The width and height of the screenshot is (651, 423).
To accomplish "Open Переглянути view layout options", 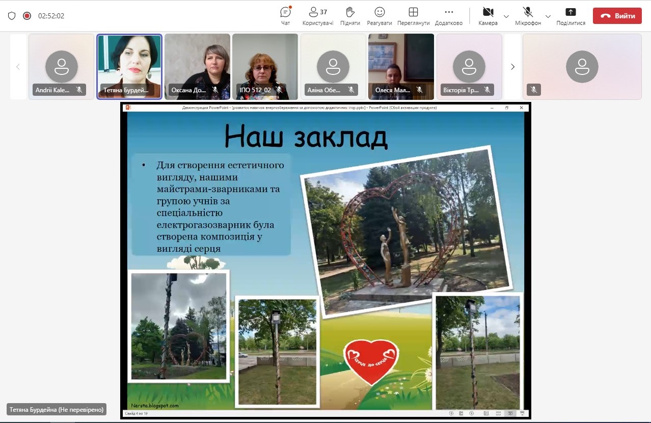I will click(413, 16).
